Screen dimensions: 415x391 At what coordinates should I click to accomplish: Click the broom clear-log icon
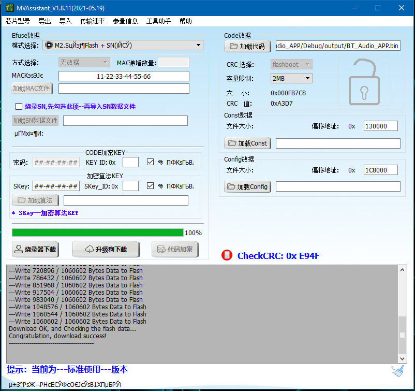(x=397, y=371)
